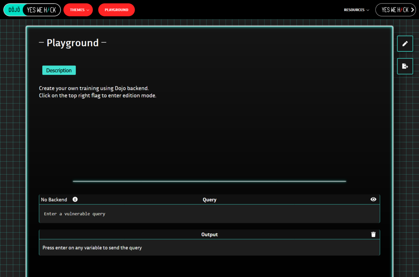Click the 'Query' panel header text
Viewport: 419px width, 277px height.
pyautogui.click(x=209, y=200)
